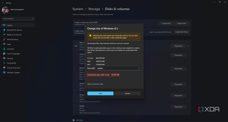Click the Back arrow in Settings title bar
Screen dimensions: 228x122
[3, 3]
